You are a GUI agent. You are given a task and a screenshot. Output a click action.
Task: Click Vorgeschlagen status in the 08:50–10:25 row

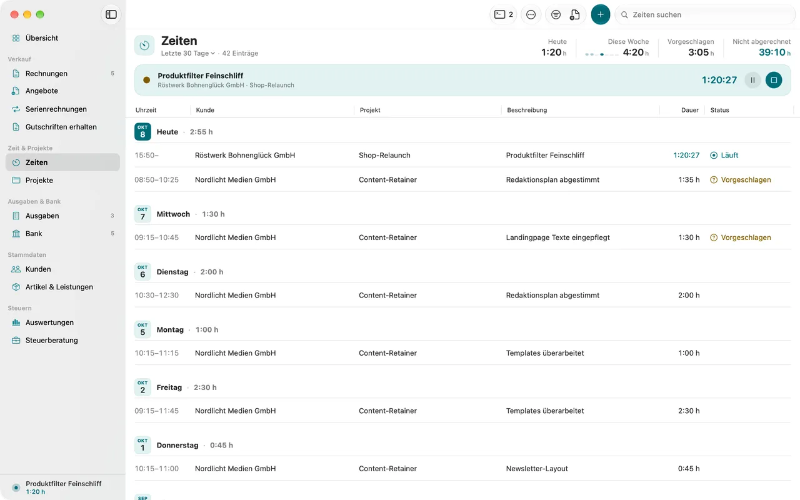click(x=741, y=179)
